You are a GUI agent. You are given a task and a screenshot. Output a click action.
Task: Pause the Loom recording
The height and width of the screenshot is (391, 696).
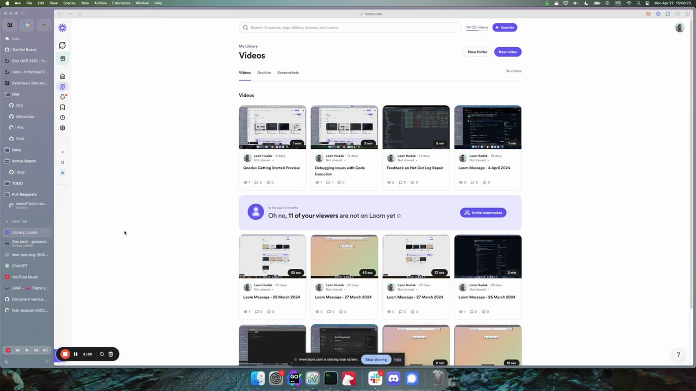(76, 354)
